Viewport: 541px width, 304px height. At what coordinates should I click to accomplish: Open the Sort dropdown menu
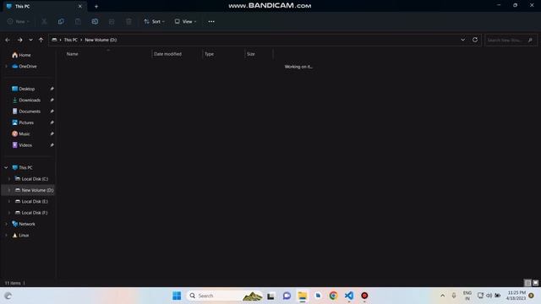[154, 21]
